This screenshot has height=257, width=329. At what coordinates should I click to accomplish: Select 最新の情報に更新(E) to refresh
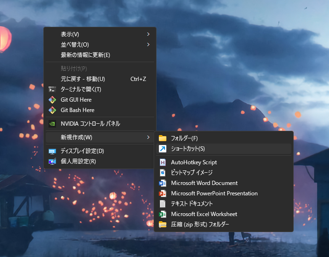click(100, 55)
